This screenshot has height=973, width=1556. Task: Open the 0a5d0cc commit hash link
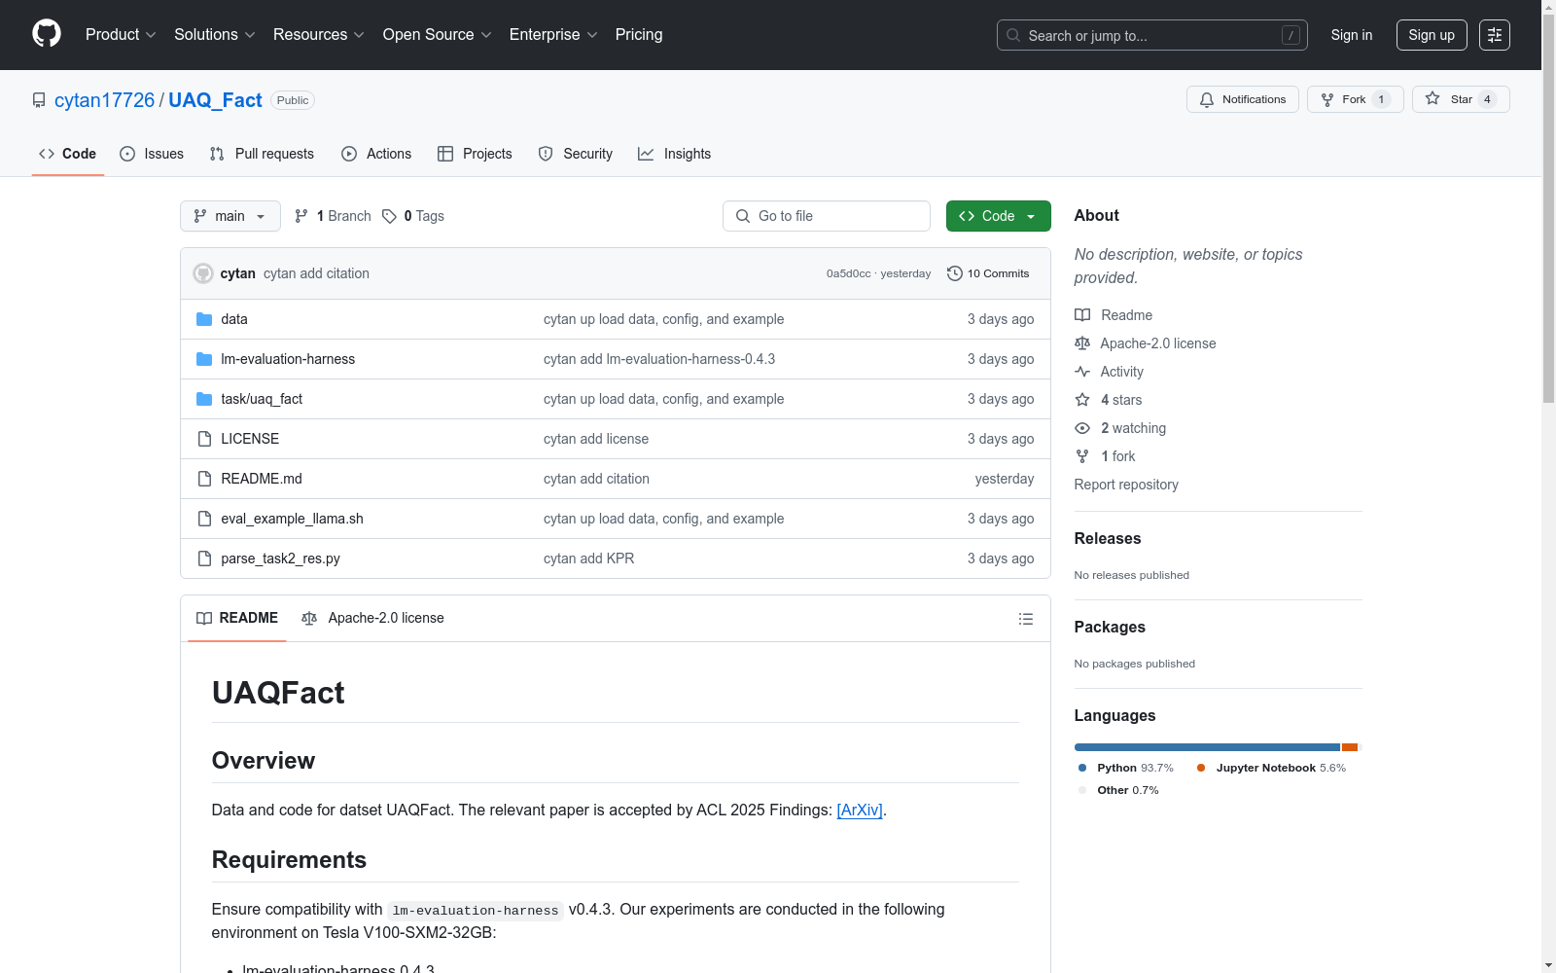848,273
